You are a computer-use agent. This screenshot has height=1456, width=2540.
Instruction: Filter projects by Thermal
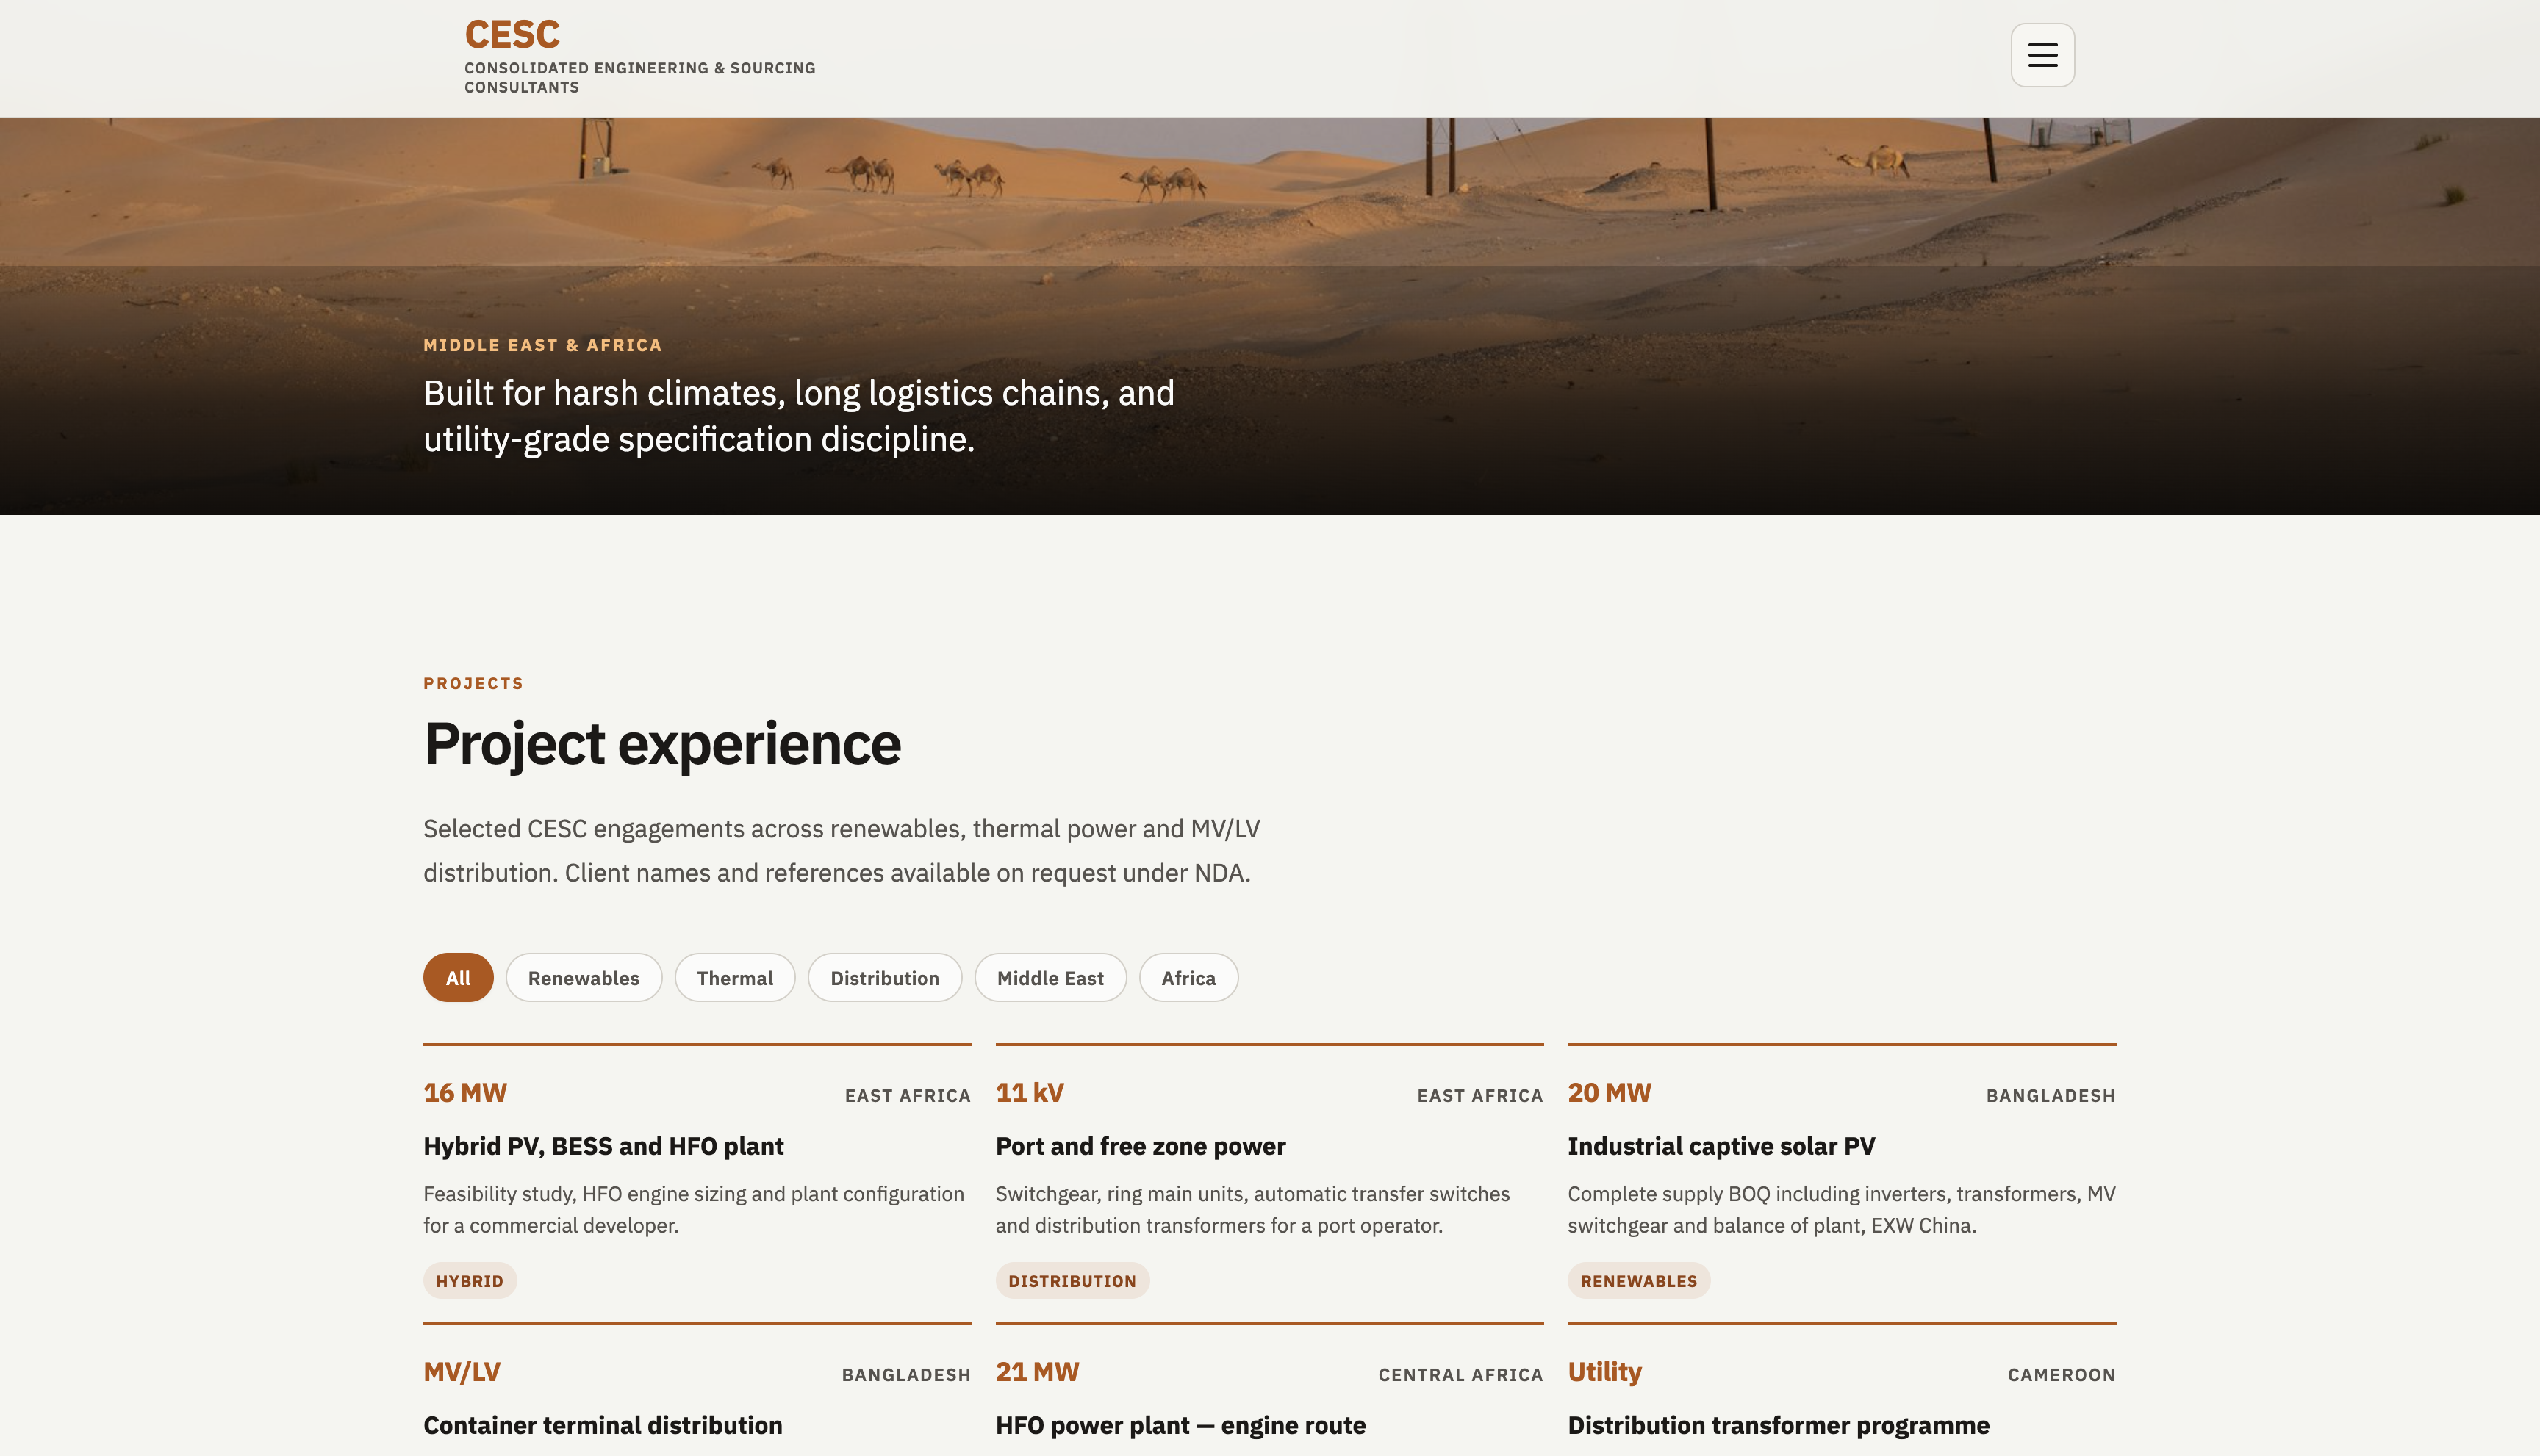click(x=734, y=977)
